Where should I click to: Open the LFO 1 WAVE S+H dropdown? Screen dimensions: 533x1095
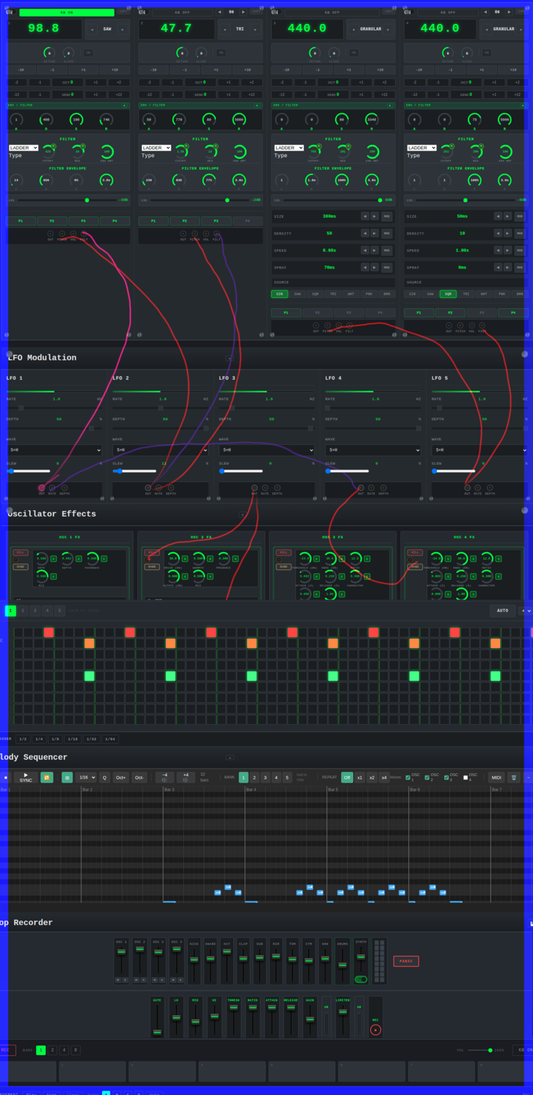(54, 450)
